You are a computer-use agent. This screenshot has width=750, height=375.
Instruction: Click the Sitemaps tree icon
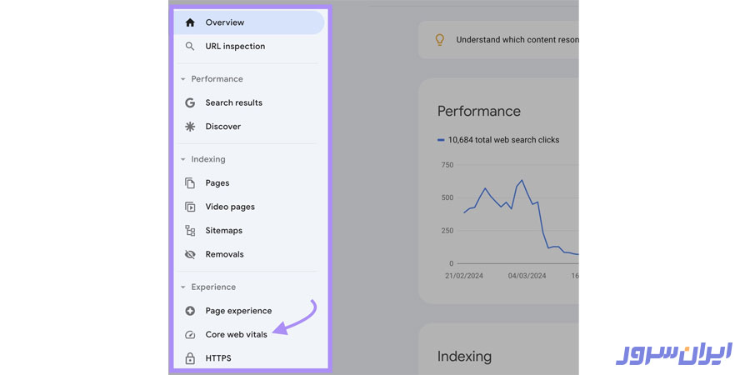point(190,231)
